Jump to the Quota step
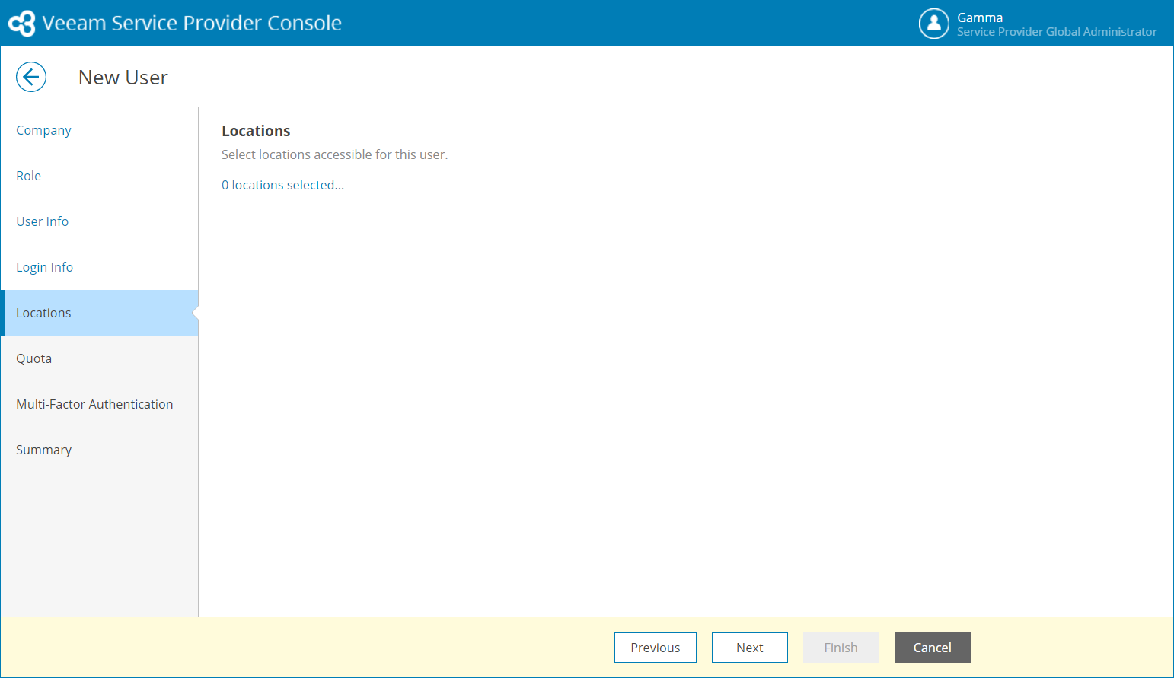Viewport: 1174px width, 678px height. [x=100, y=358]
